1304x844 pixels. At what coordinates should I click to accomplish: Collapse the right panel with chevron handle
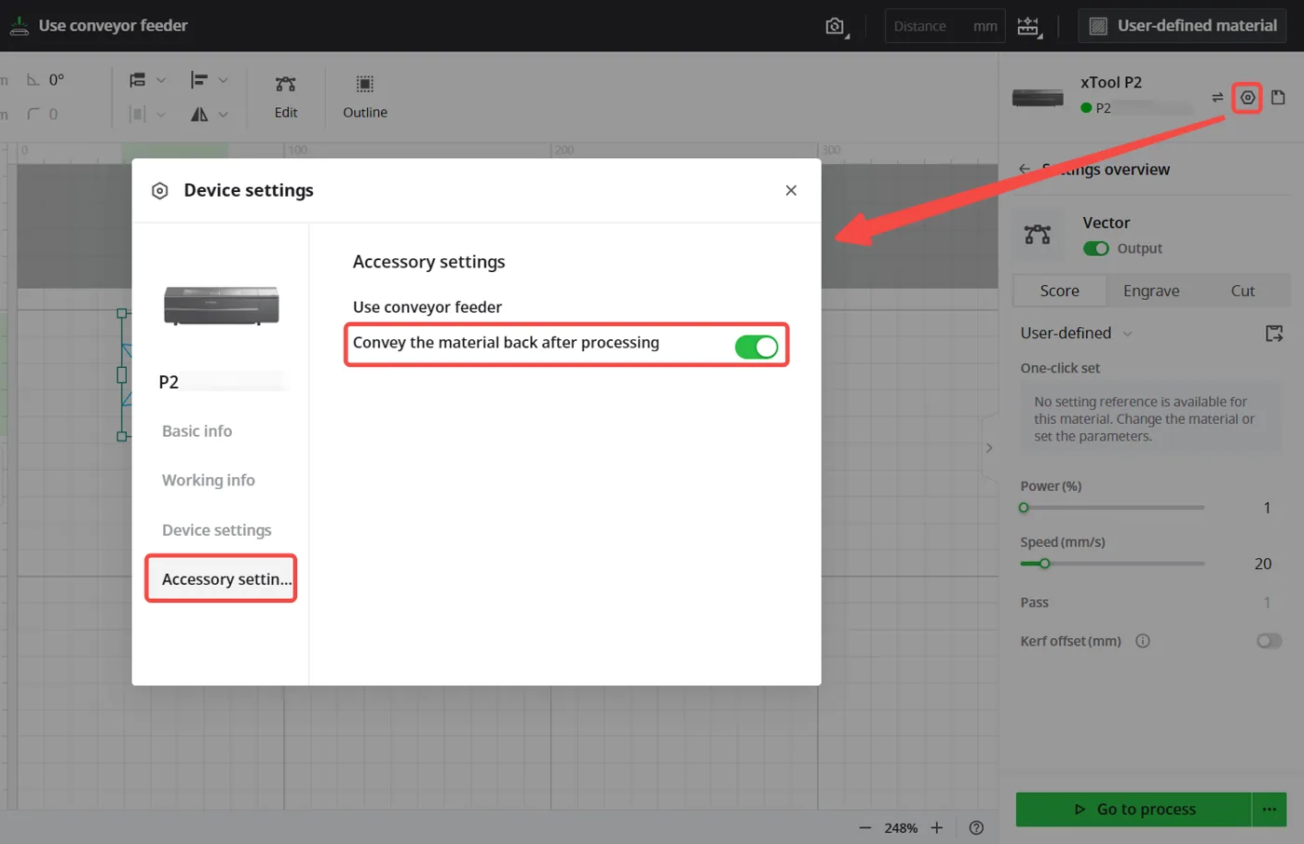tap(989, 448)
